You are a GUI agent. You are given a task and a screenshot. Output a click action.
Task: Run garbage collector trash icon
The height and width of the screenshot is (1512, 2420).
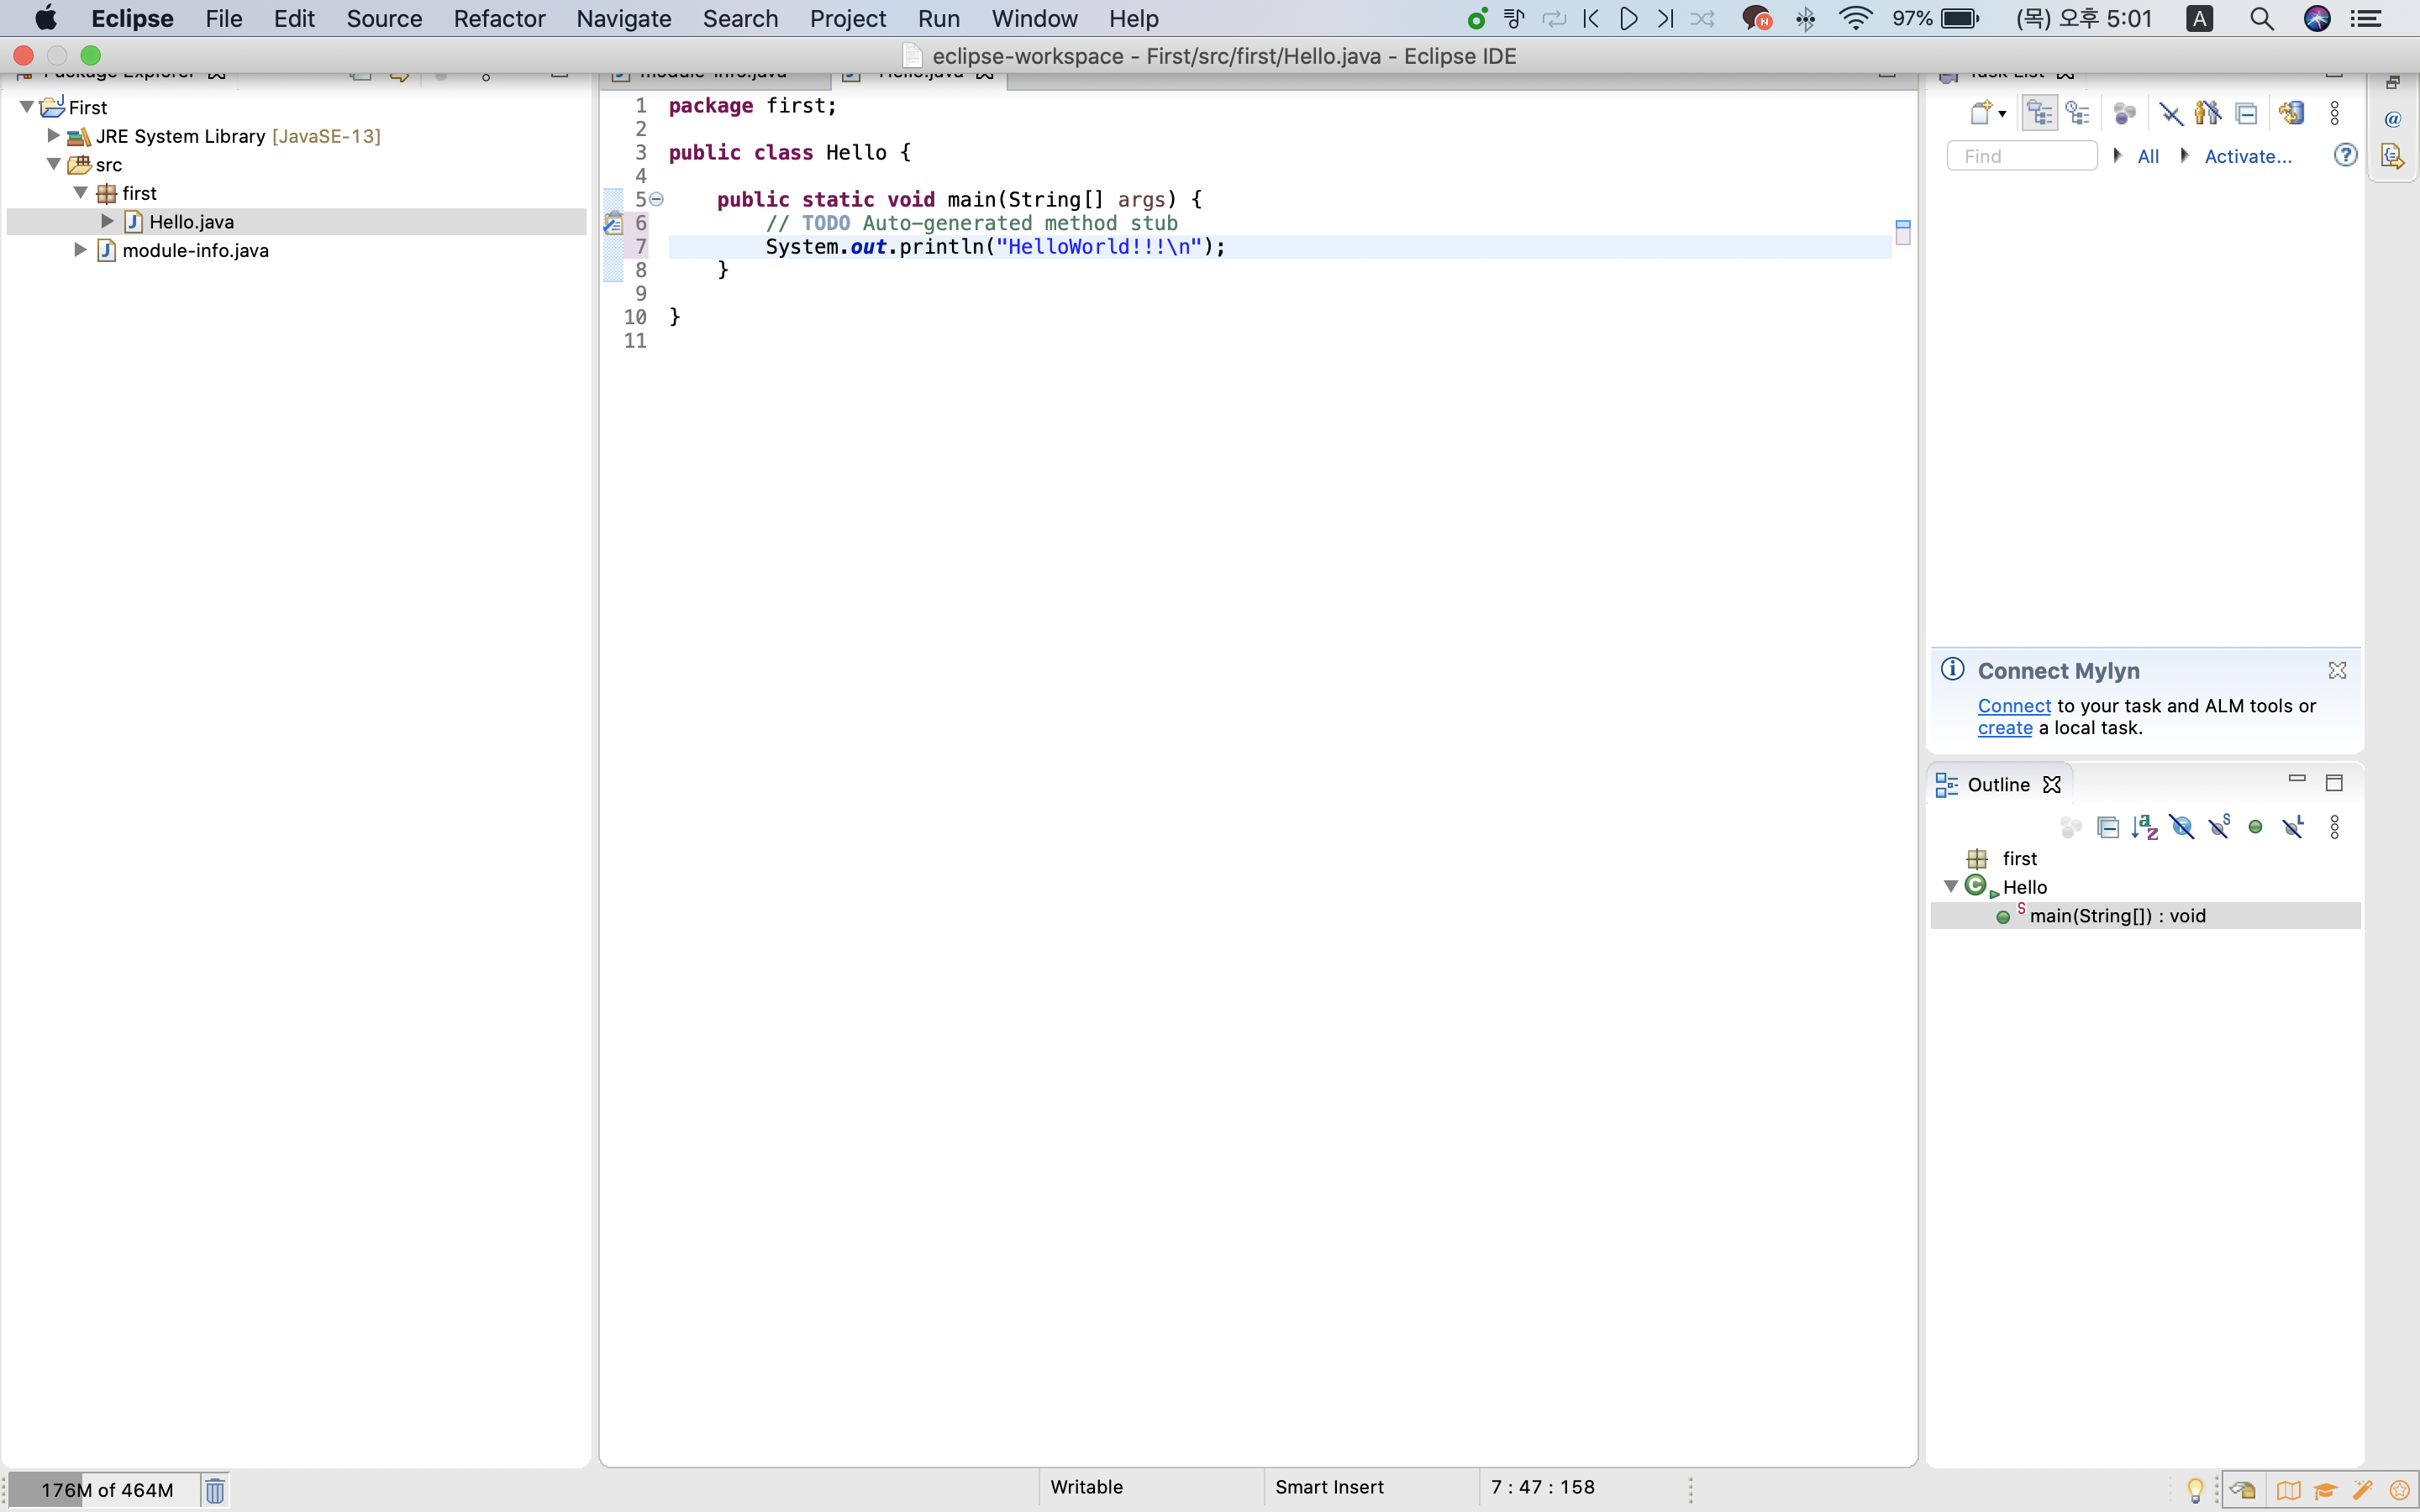(215, 1489)
